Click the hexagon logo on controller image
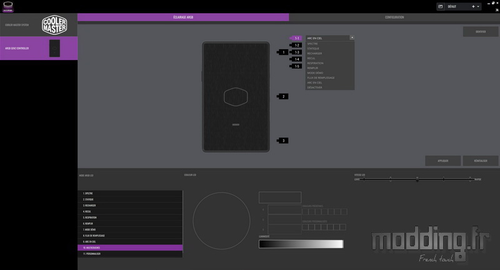This screenshot has height=270, width=500. 236,97
